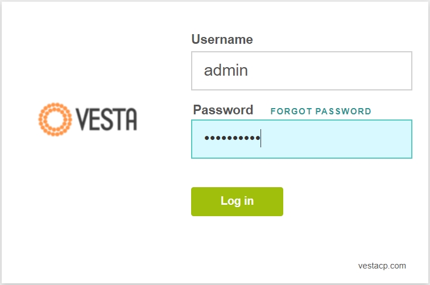This screenshot has height=285, width=430.
Task: Click the word FORGOT in the reset link
Action: tap(292, 111)
